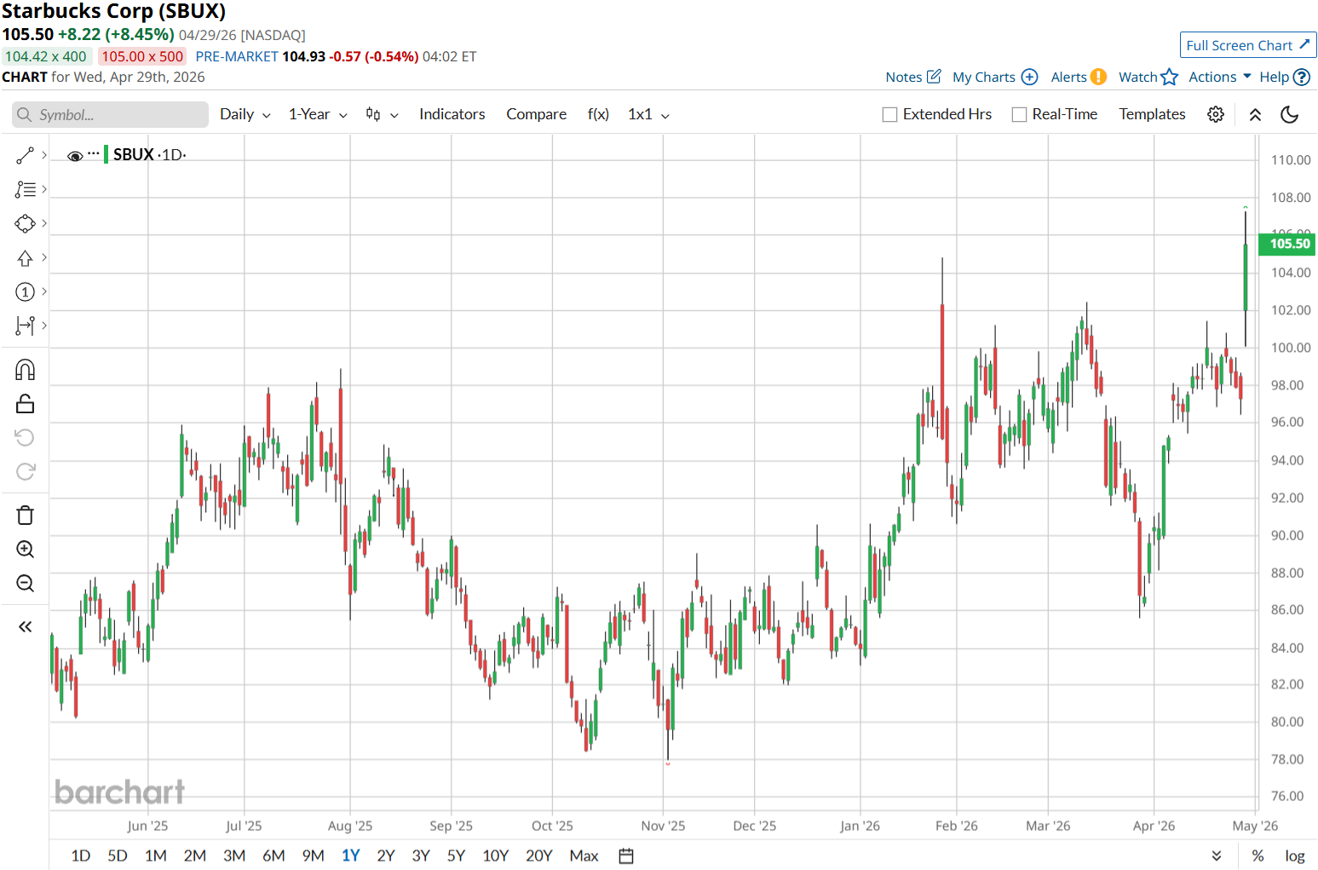1318x870 pixels.
Task: Enable the Extended Hrs checkbox
Action: (890, 115)
